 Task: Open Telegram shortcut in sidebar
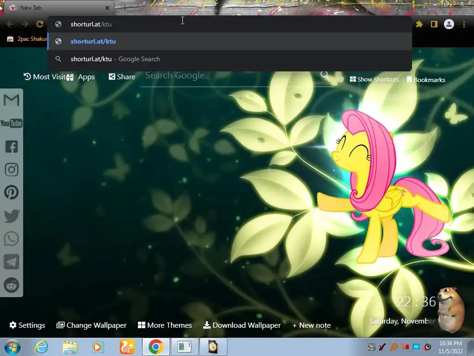(x=11, y=262)
